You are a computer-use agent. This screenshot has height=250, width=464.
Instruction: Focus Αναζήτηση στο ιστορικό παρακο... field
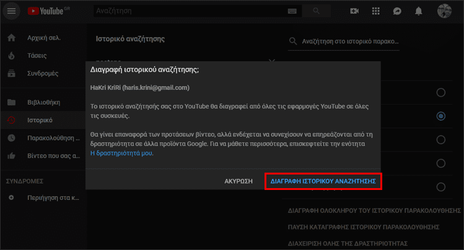click(351, 41)
